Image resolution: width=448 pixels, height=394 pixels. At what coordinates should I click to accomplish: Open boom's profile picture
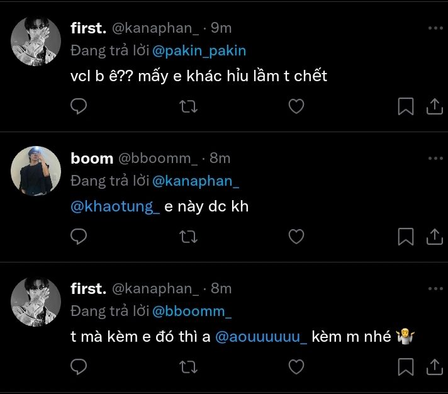(x=36, y=171)
